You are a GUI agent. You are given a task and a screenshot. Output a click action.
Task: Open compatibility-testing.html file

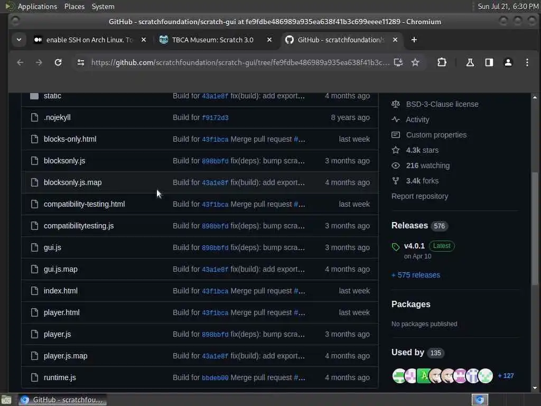coord(84,204)
